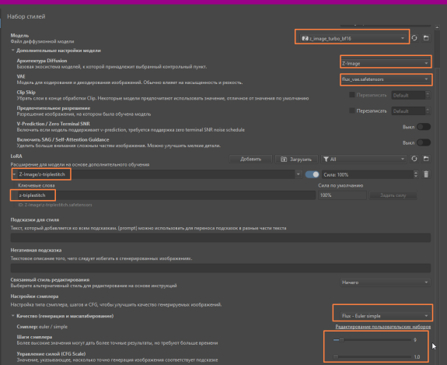Click the negative prompt text field

pos(221,268)
